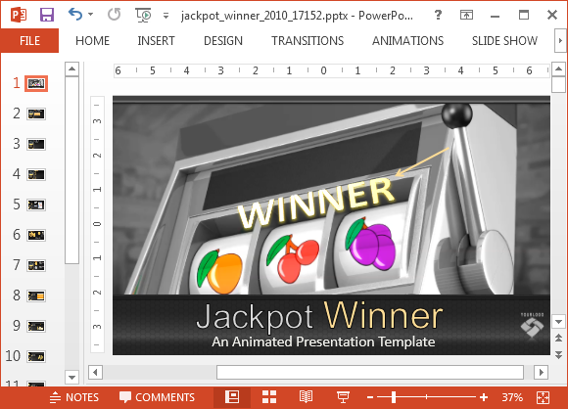Viewport: 568px width, 409px height.
Task: Expand Customize Quick Access Toolbar menu
Action: pos(166,16)
